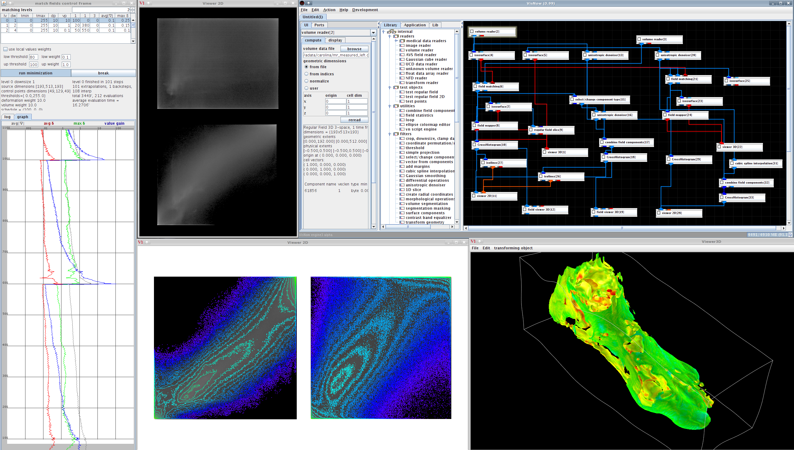Click the threshold filter module icon
The height and width of the screenshot is (450, 794).
click(x=402, y=148)
